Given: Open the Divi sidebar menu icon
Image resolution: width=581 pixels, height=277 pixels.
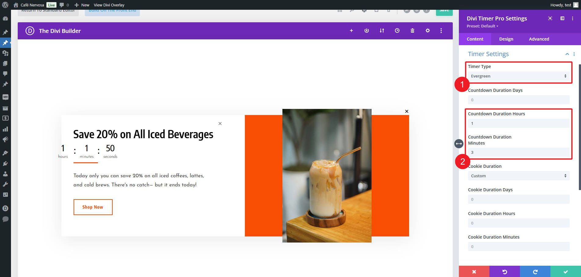Looking at the screenshot, I should (x=5, y=208).
